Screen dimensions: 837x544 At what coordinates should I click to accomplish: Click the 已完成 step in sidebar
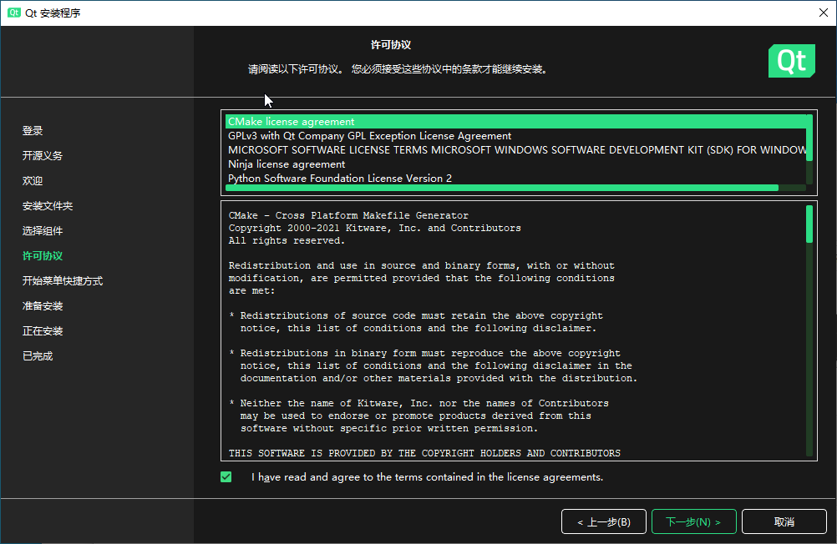tap(38, 356)
